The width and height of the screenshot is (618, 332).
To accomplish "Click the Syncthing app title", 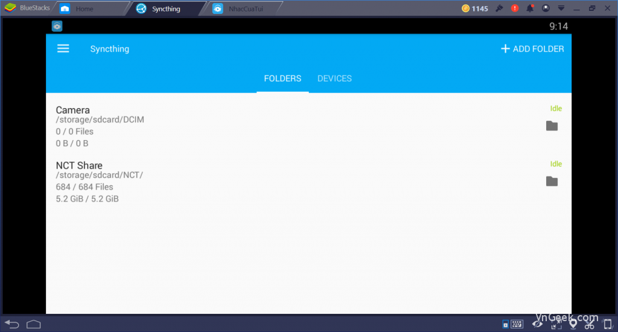I will pyautogui.click(x=110, y=49).
